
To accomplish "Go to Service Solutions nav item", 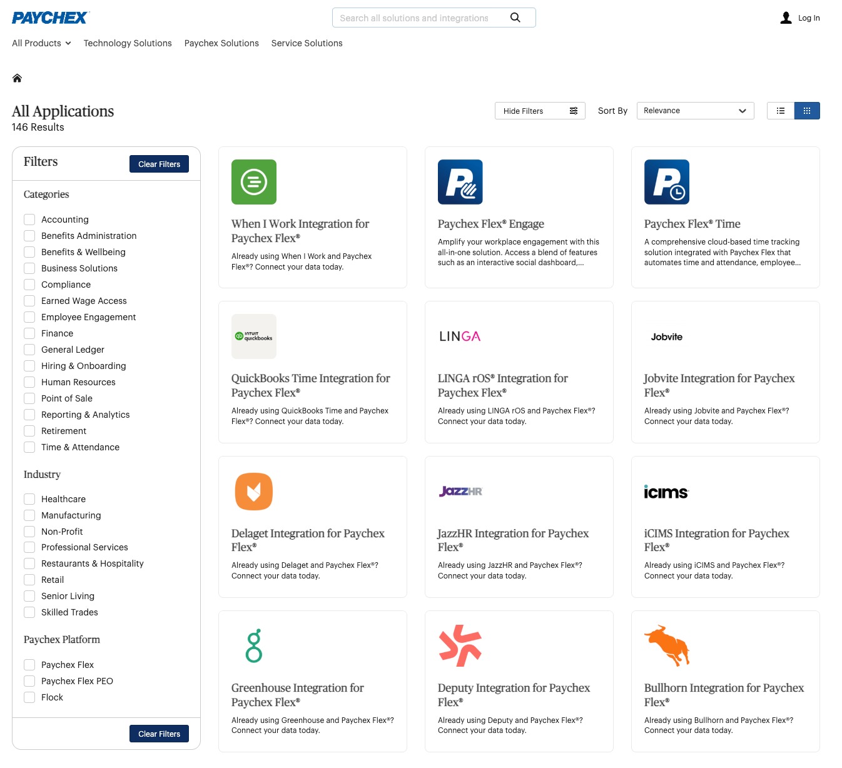I will click(x=307, y=43).
